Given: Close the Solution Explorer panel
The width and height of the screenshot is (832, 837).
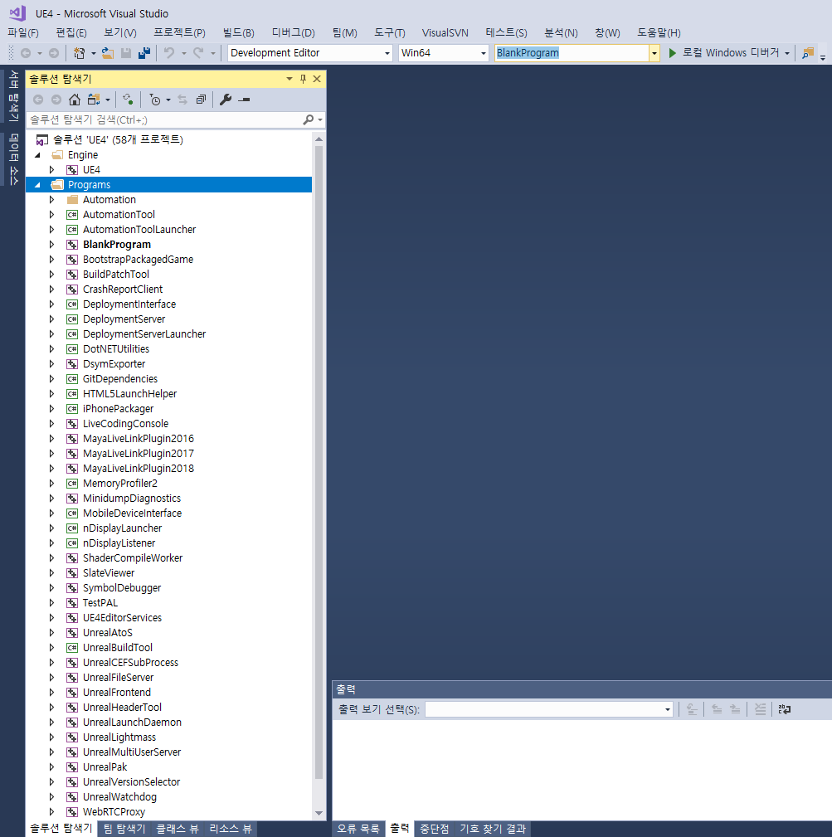Looking at the screenshot, I should tap(317, 79).
